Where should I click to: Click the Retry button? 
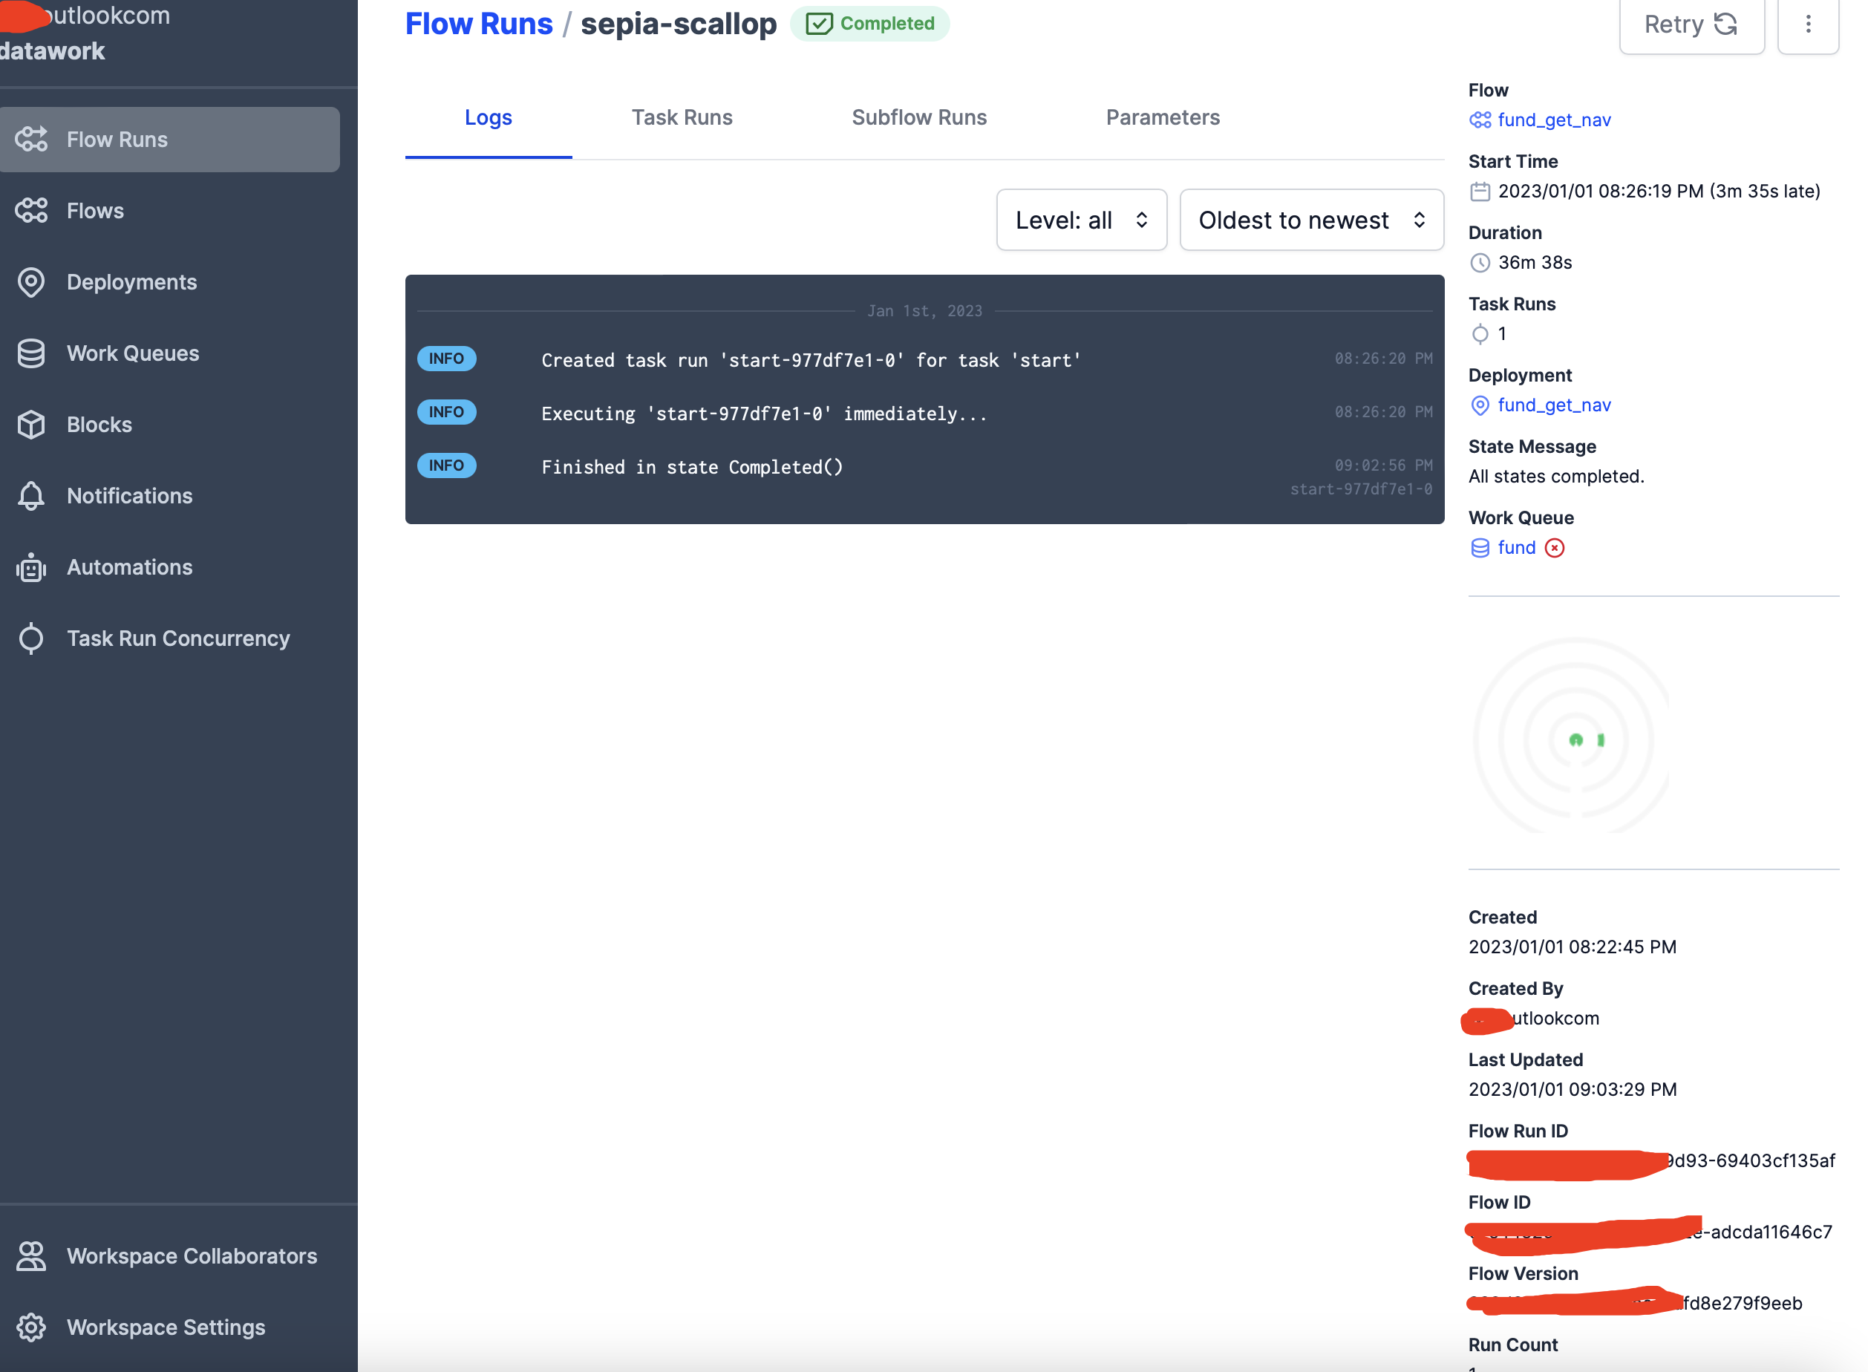[x=1691, y=25]
